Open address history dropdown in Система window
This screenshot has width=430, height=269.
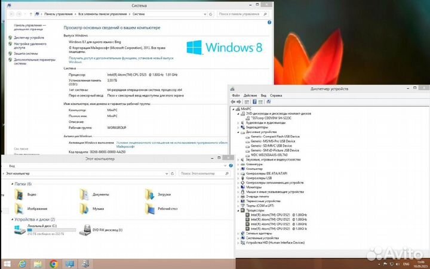(x=205, y=14)
